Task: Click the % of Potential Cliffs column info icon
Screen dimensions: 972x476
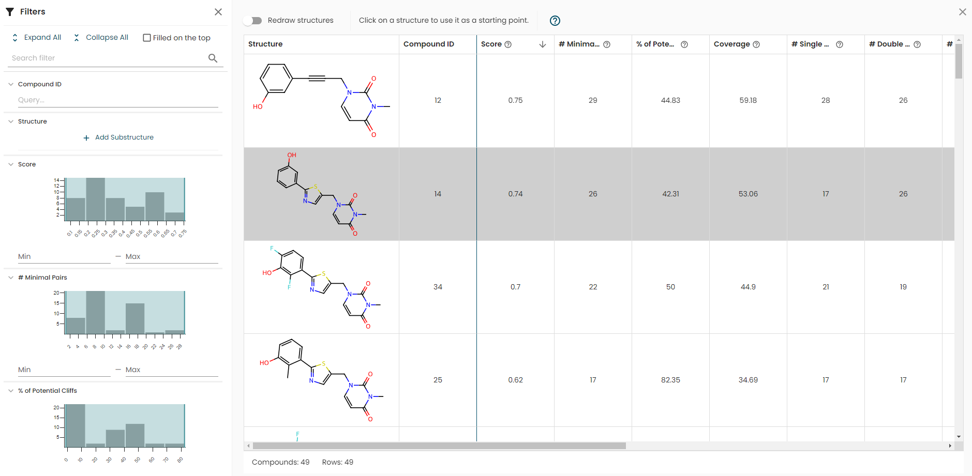Action: (684, 44)
